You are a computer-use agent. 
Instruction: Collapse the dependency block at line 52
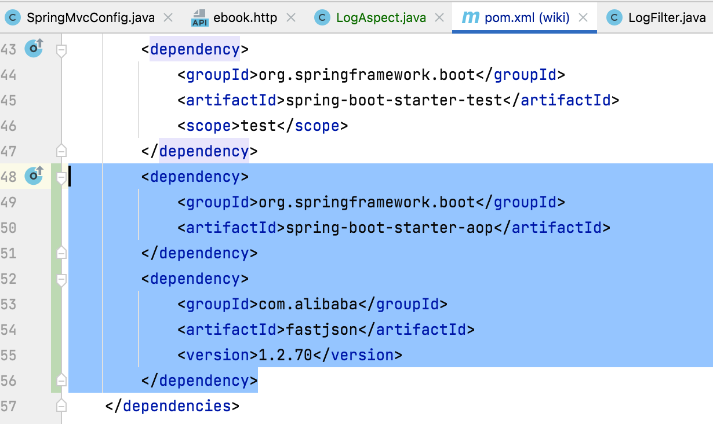coord(61,280)
